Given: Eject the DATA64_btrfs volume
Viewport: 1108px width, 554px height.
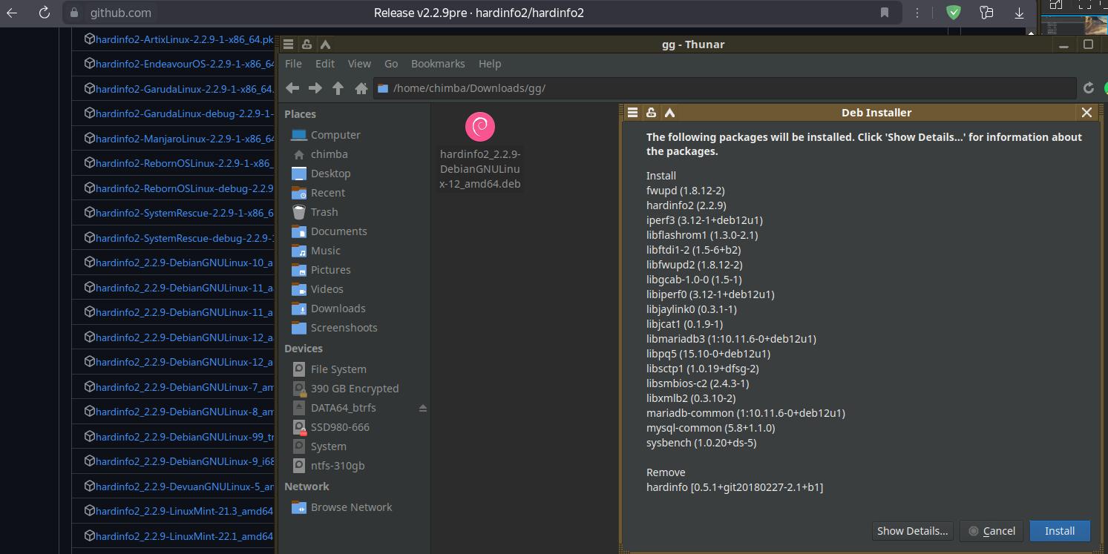Looking at the screenshot, I should coord(423,408).
